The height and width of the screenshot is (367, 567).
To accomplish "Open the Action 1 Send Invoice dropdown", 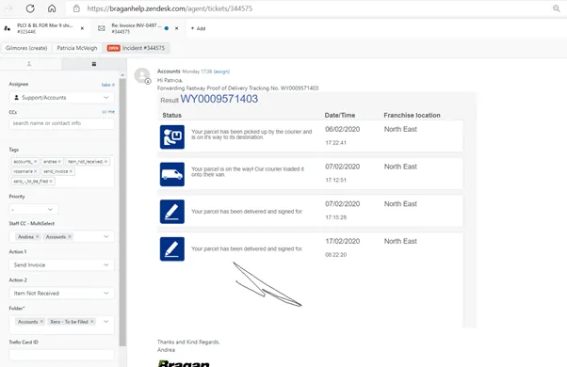I will click(x=61, y=264).
